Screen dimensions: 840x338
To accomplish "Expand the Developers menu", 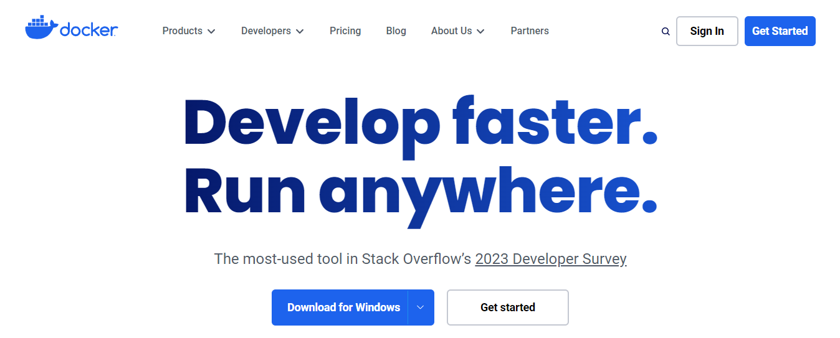I will coord(272,31).
